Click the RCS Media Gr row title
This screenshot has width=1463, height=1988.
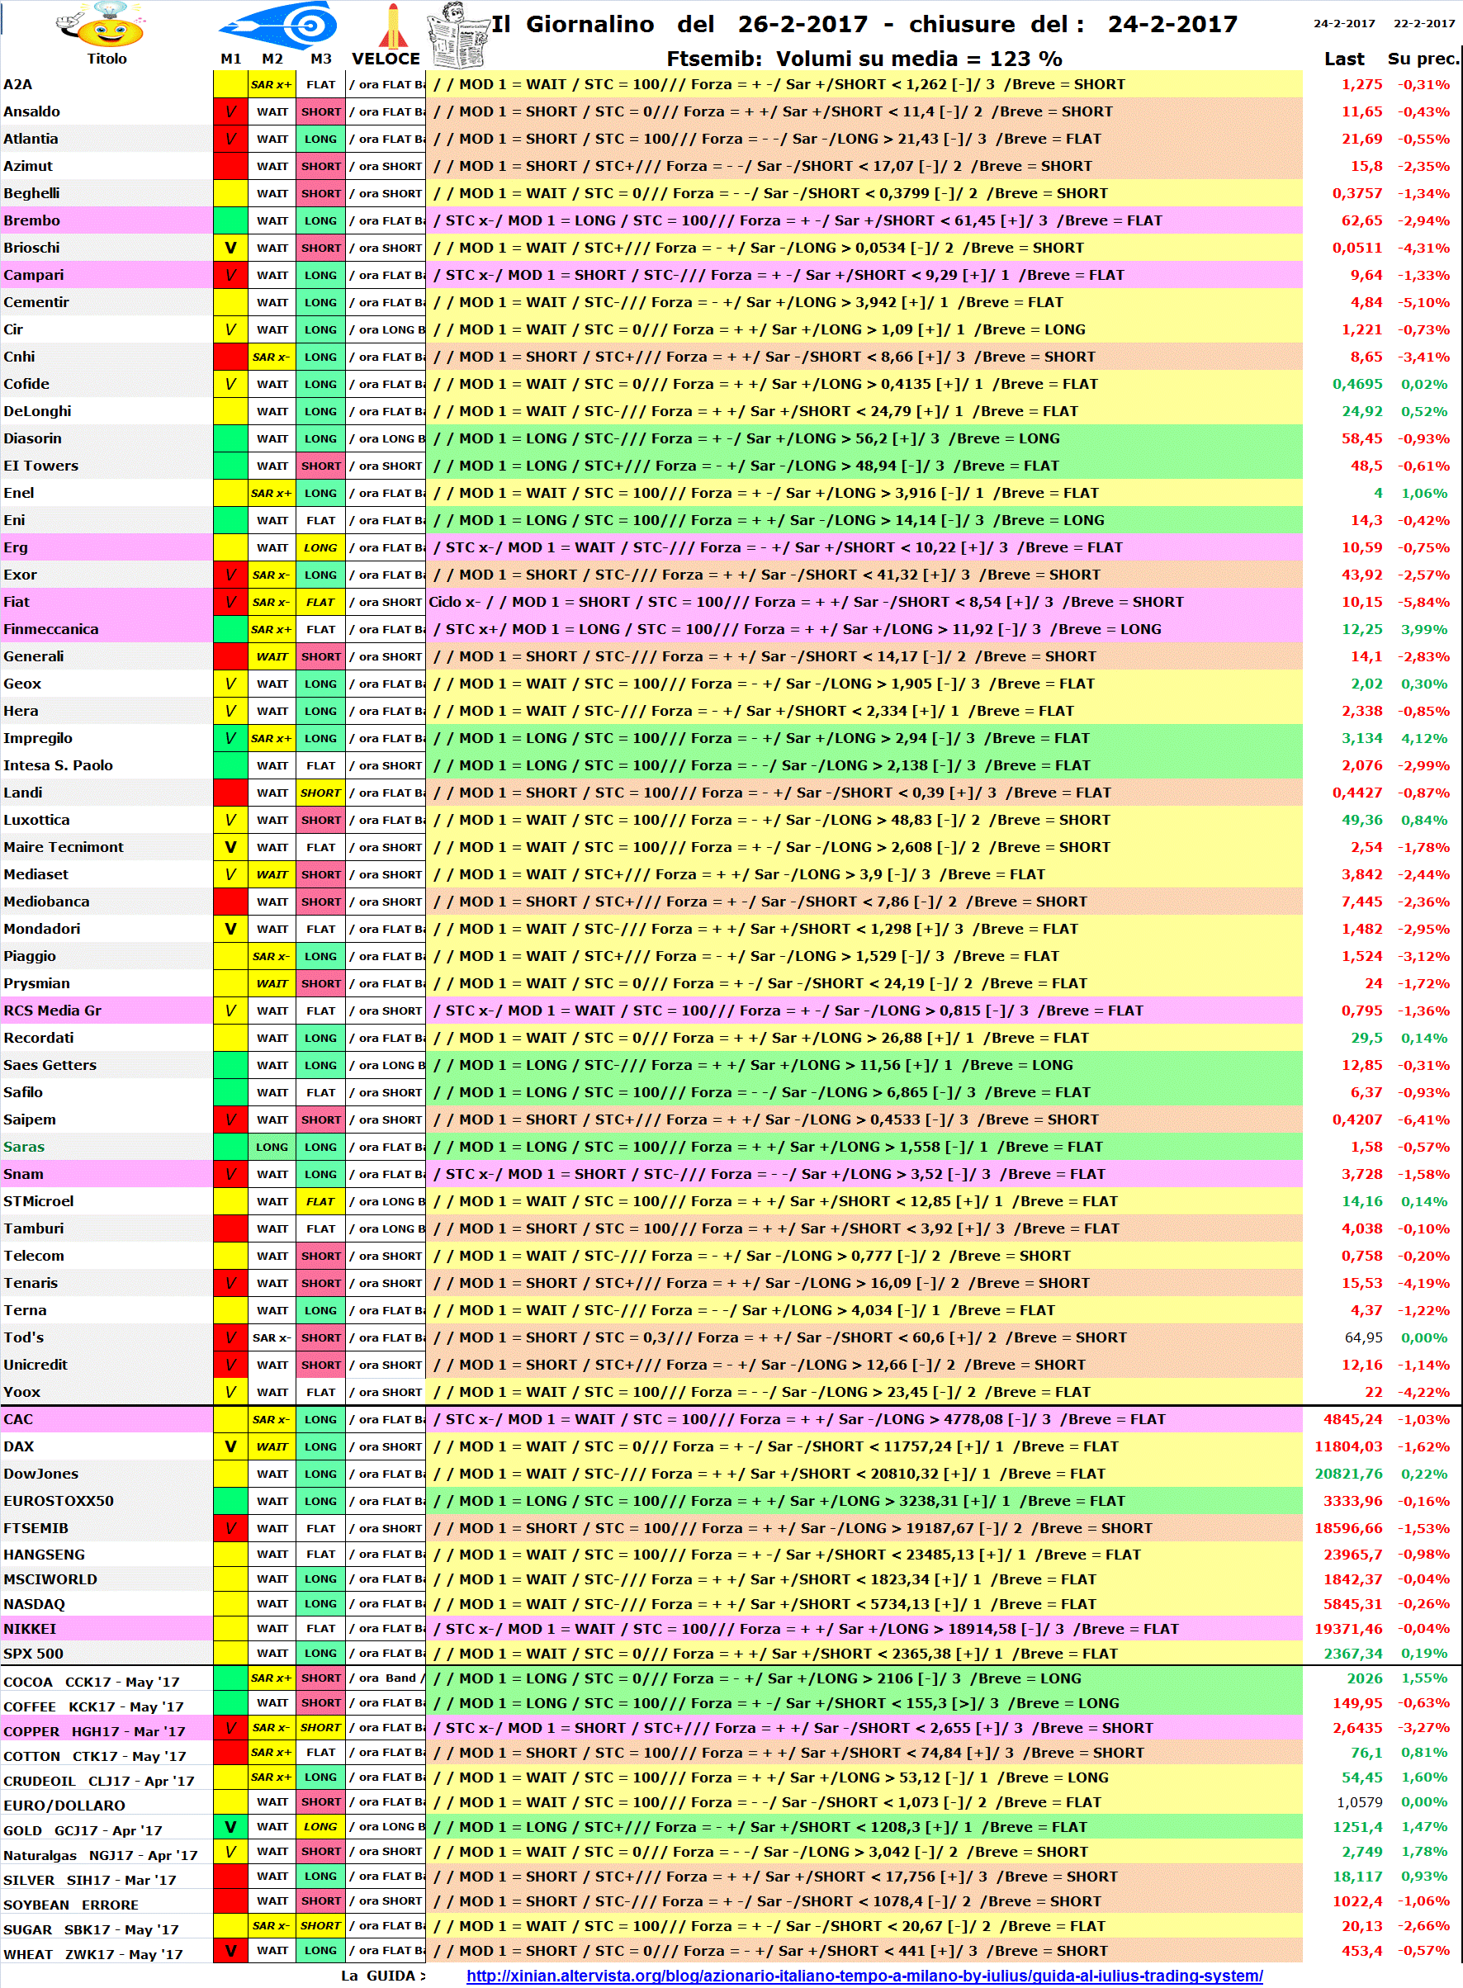pyautogui.click(x=52, y=1011)
